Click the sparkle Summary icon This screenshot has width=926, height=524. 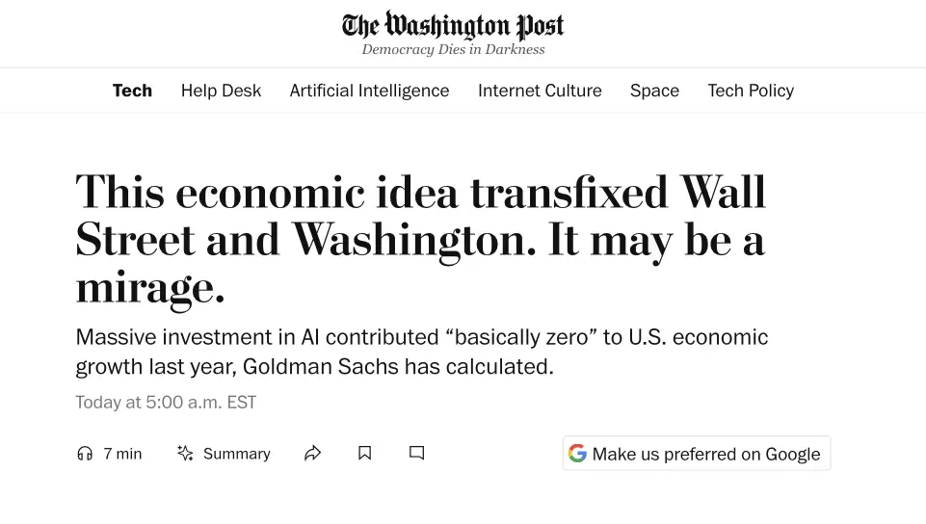tap(185, 454)
